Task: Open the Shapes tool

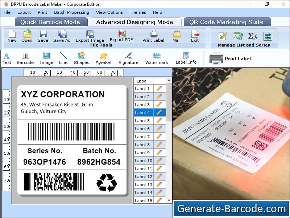Action: [x=81, y=58]
